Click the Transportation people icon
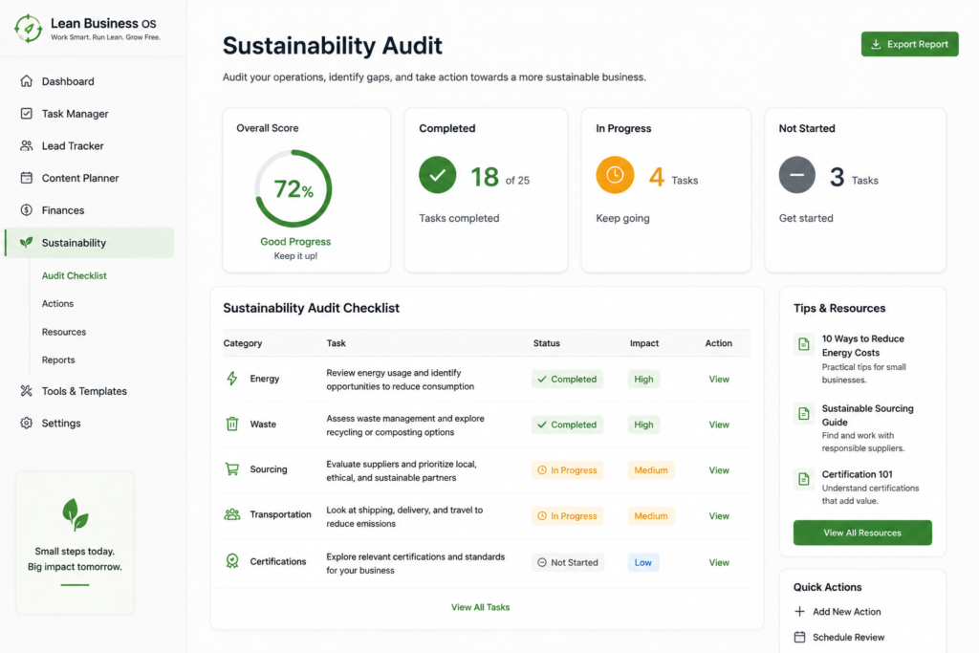 (x=232, y=514)
